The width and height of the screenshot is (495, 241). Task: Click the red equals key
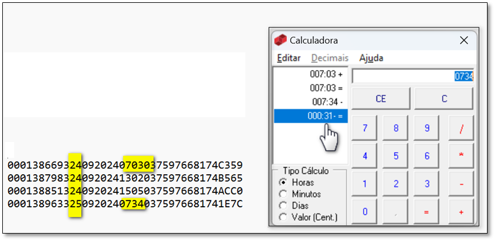pos(427,211)
